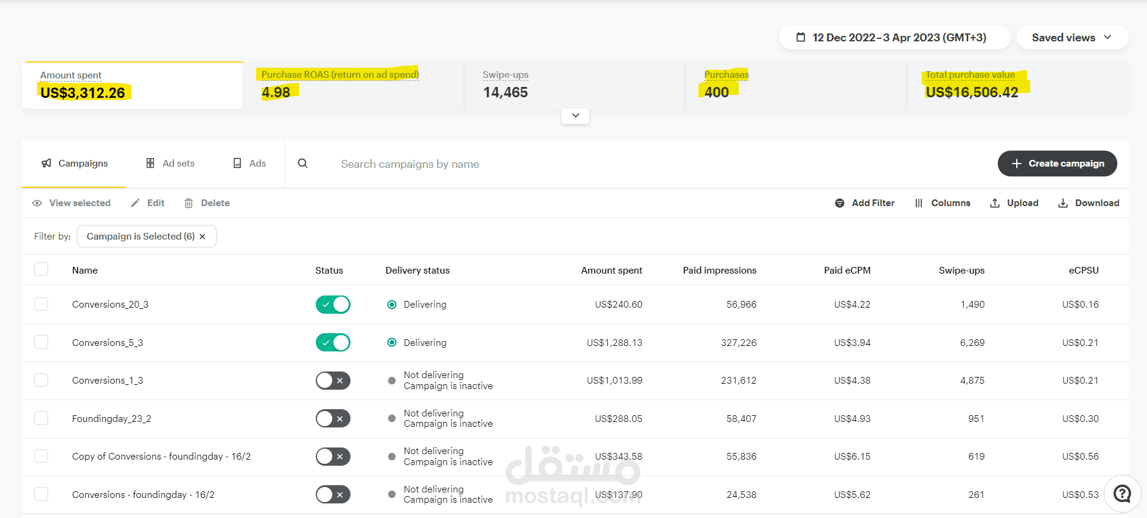Switch to the Ad sets tab

(170, 164)
